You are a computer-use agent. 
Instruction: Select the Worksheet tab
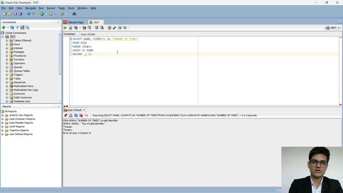pyautogui.click(x=69, y=34)
